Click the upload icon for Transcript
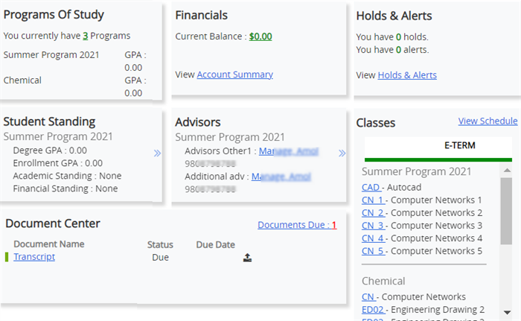 point(247,258)
